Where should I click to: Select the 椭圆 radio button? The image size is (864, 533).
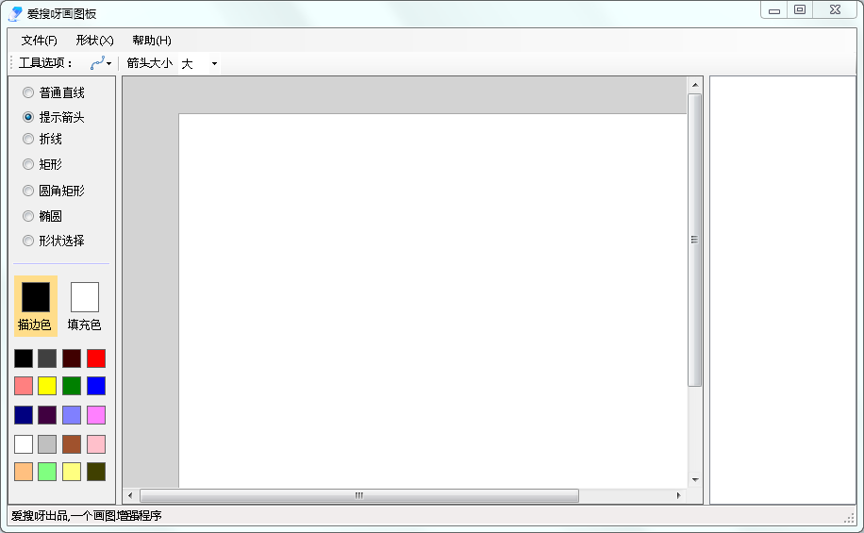point(28,216)
